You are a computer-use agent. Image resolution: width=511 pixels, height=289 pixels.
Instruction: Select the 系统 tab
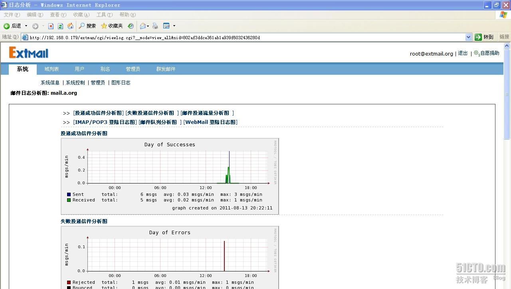(x=23, y=69)
